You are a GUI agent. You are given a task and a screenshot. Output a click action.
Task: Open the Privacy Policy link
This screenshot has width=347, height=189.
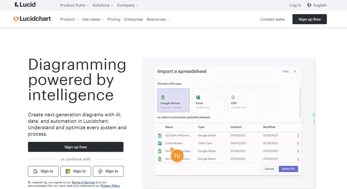(110, 186)
